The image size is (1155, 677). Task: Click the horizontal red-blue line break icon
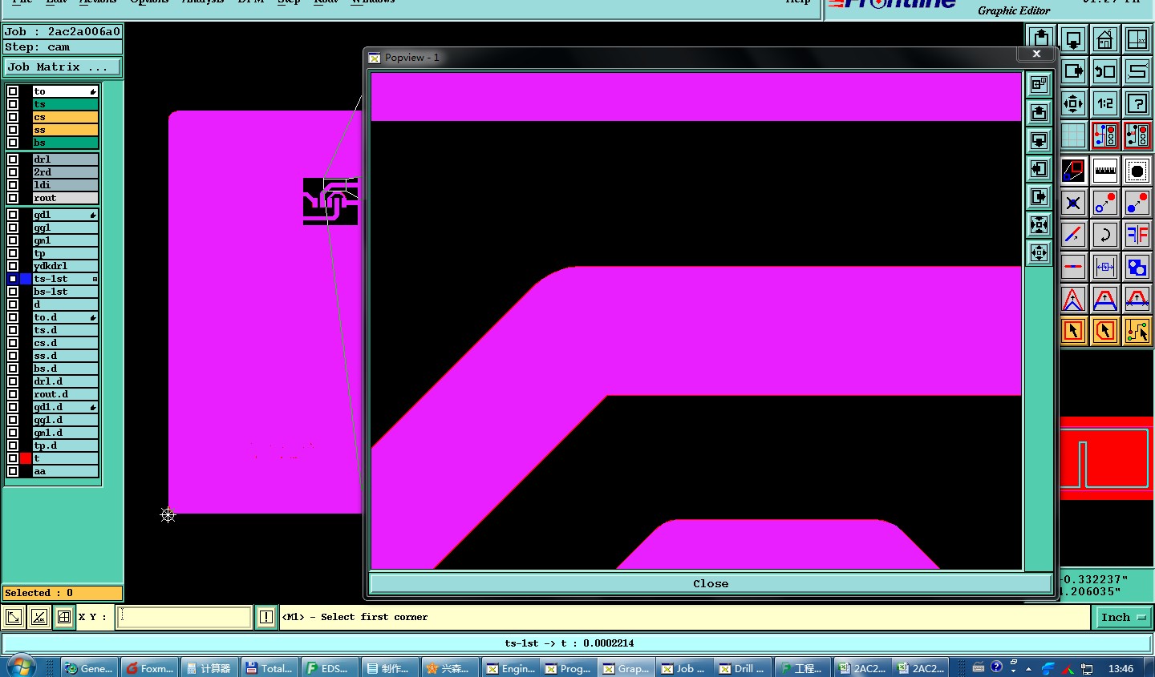pyautogui.click(x=1073, y=267)
